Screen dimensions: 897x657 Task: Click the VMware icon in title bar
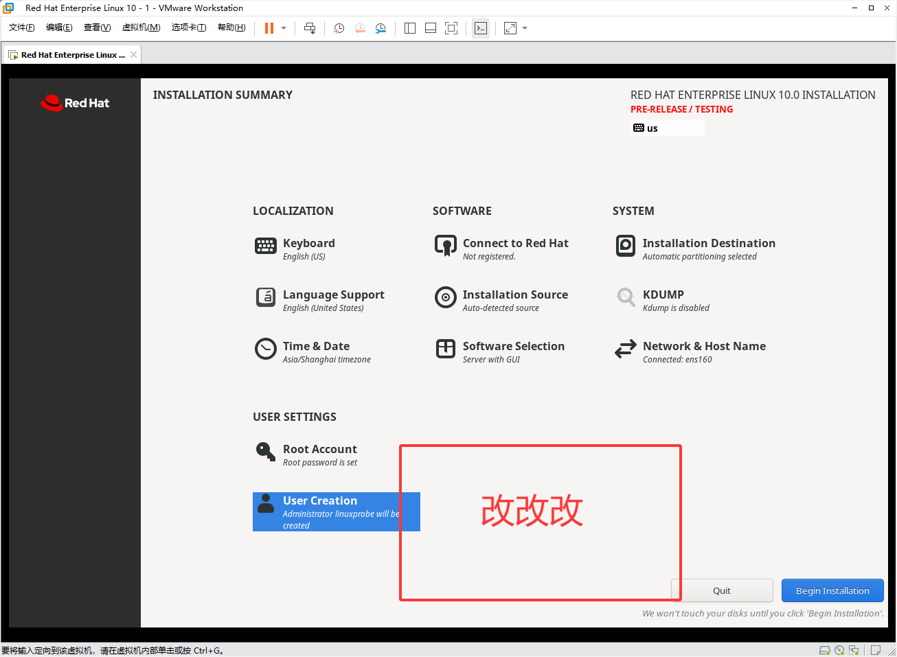[8, 8]
